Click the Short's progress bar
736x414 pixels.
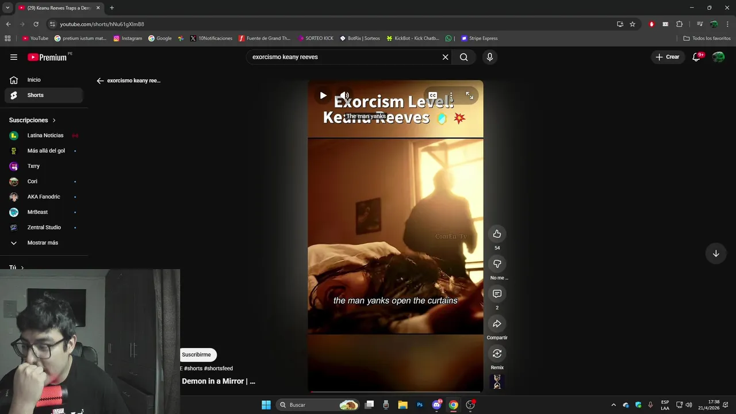396,392
